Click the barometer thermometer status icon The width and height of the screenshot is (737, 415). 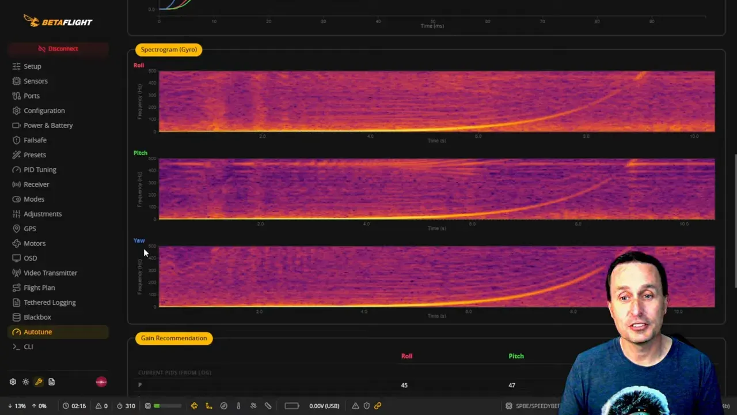click(238, 406)
